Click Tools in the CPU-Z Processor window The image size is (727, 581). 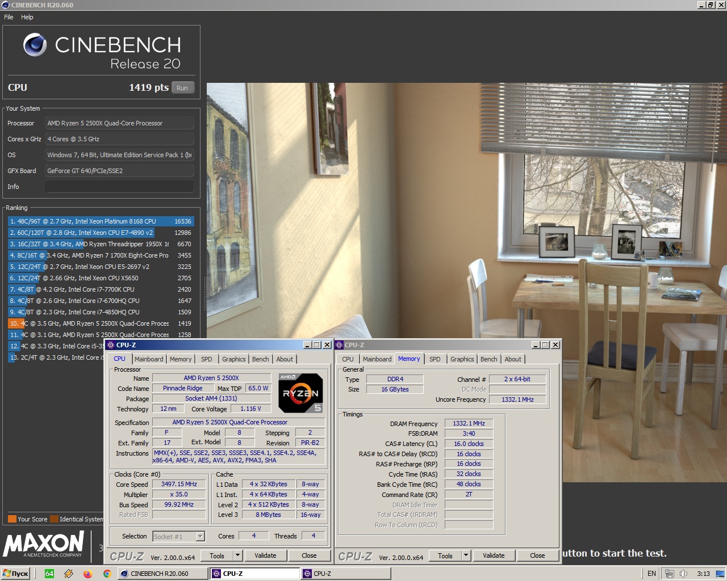click(217, 556)
